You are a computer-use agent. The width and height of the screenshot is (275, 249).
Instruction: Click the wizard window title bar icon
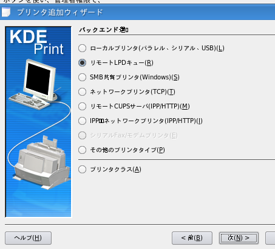6,12
